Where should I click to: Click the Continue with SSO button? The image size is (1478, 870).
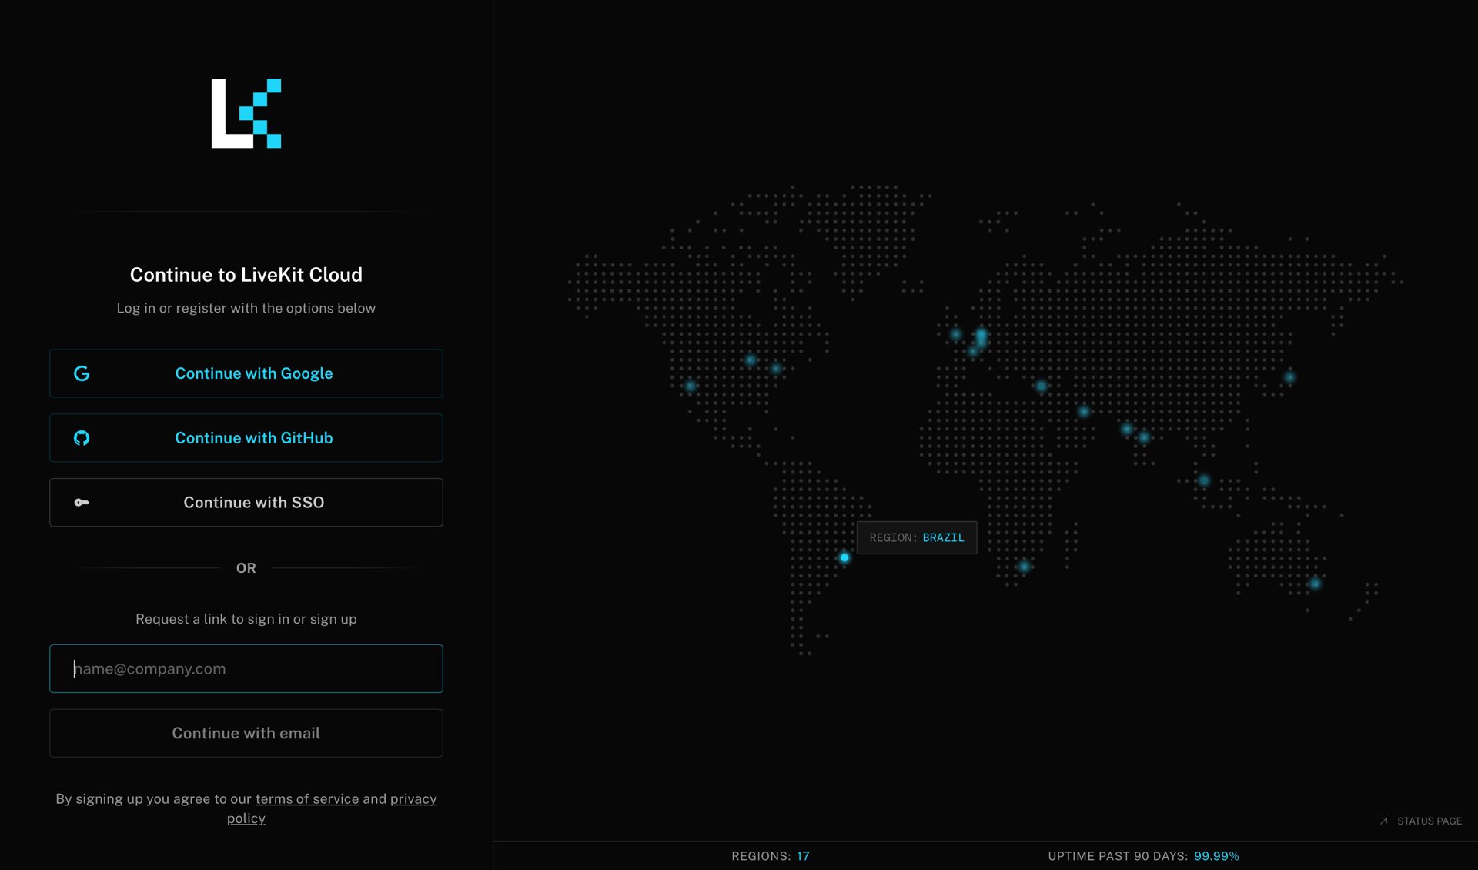point(246,502)
